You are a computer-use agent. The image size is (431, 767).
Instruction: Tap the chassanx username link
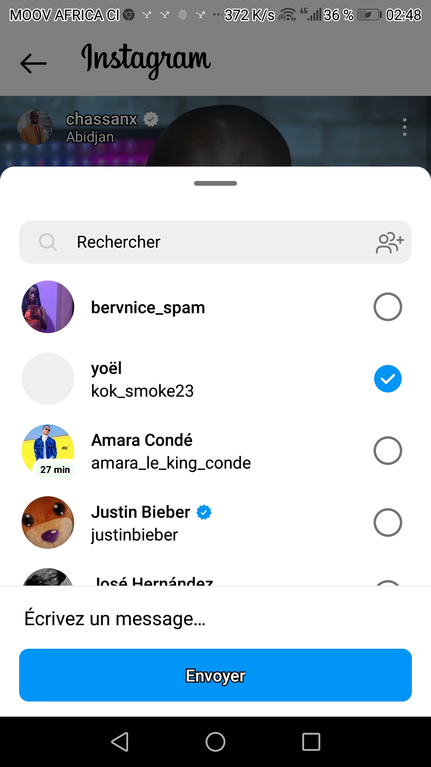(101, 119)
